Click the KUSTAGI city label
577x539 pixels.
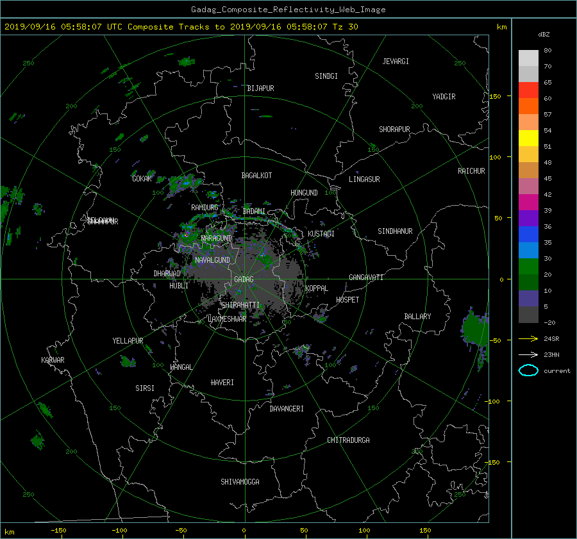(x=321, y=234)
